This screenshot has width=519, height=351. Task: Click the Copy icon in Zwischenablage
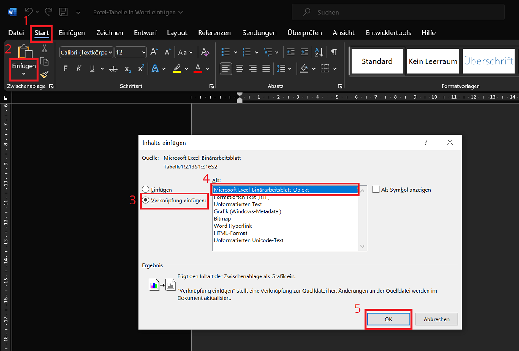tap(44, 61)
